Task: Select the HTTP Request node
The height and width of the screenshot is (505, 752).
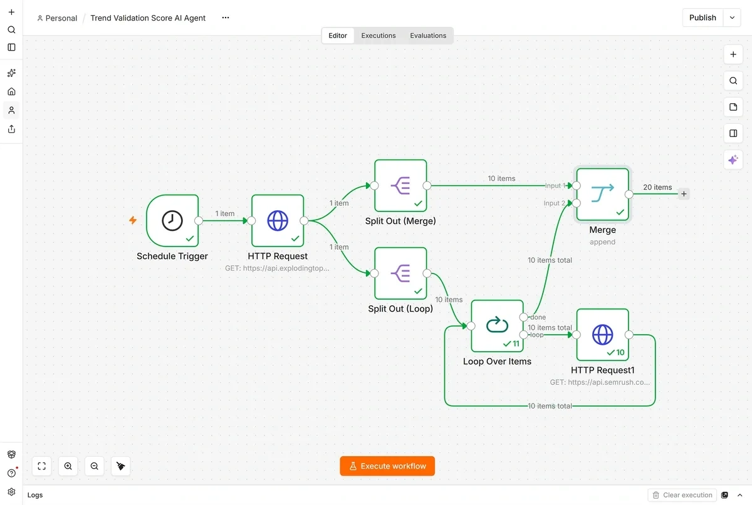Action: click(278, 220)
